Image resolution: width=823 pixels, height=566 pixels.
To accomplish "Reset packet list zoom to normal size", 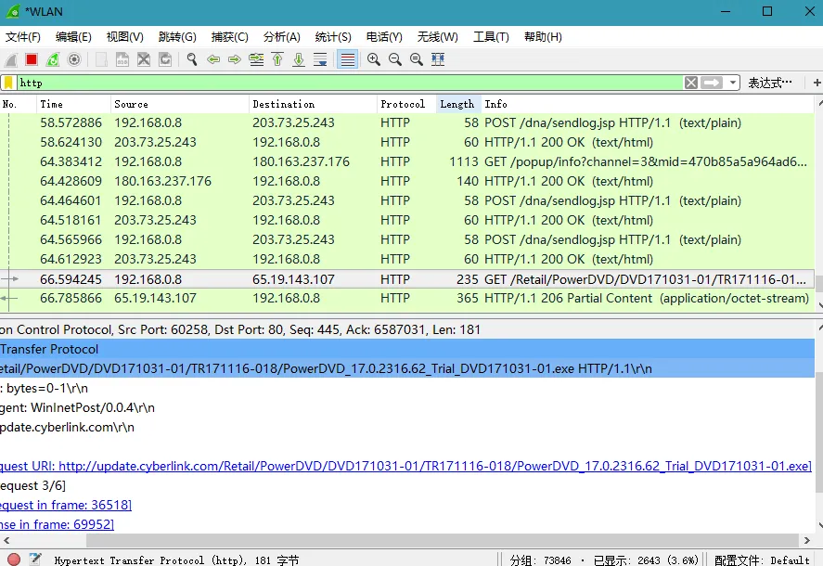I will [x=417, y=58].
